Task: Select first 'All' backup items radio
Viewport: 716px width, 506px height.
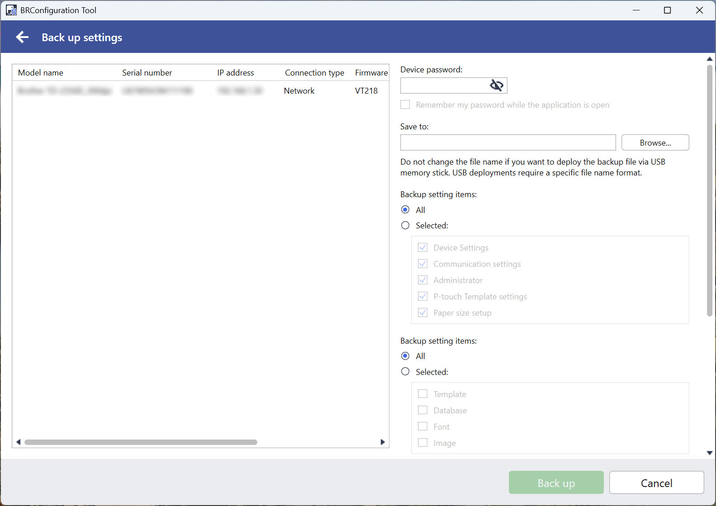Action: 405,210
